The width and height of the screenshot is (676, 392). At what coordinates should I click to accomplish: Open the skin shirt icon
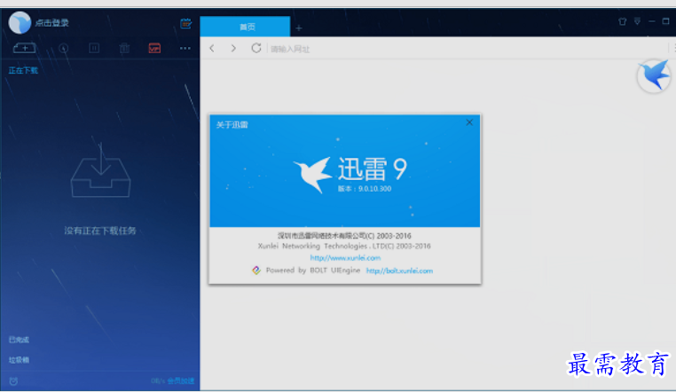coord(622,21)
